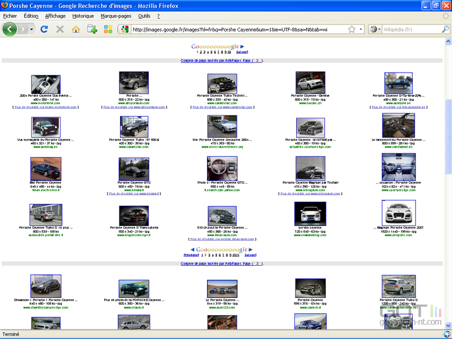Image resolution: width=452 pixels, height=339 pixels.
Task: Click the green Back navigation arrow
Action: (10, 29)
